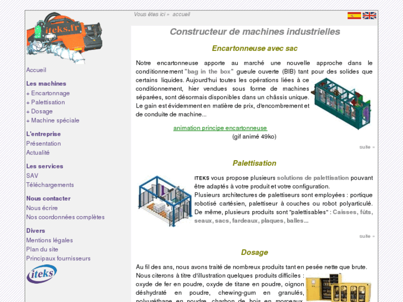Click suite link under Palettisation section
Viewport: 403px width, 302px height.
tap(367, 236)
